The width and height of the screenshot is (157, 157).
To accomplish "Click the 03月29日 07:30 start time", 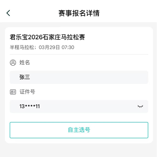I will pyautogui.click(x=57, y=47).
